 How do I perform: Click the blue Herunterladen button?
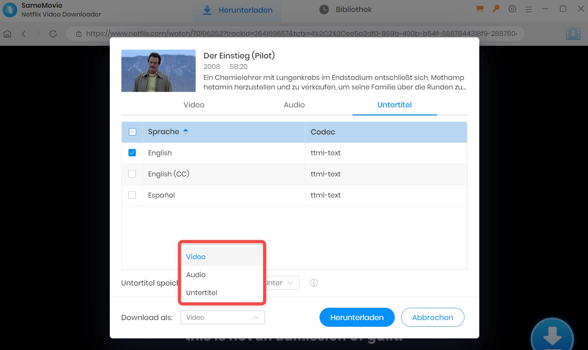357,317
